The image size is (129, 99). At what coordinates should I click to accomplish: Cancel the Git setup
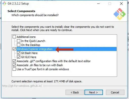(x=115, y=92)
